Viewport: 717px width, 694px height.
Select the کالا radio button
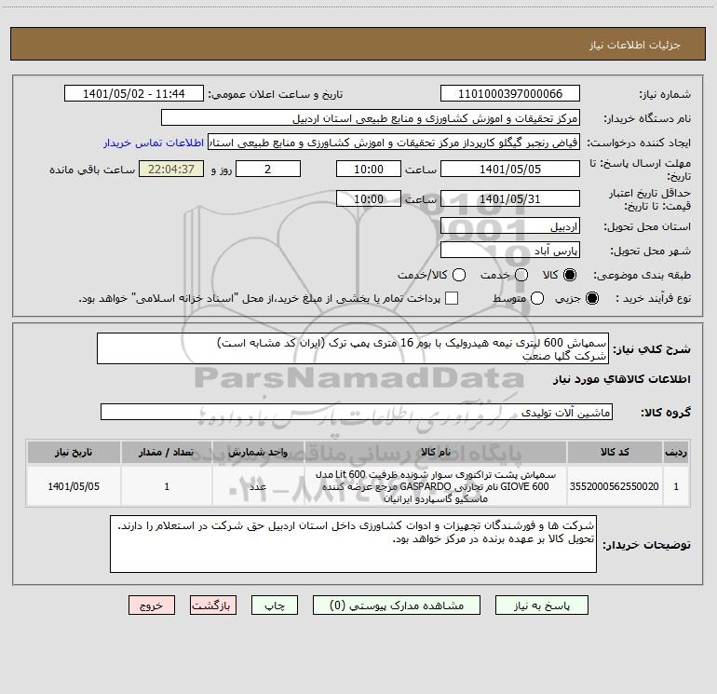pos(570,275)
